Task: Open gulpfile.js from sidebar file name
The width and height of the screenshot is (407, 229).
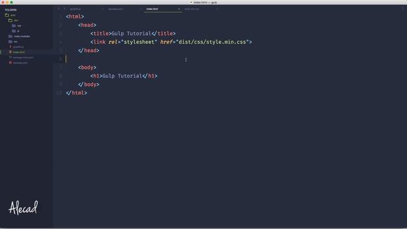Action: click(18, 47)
